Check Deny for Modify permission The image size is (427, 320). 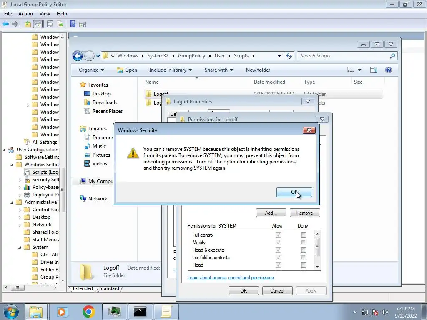303,242
